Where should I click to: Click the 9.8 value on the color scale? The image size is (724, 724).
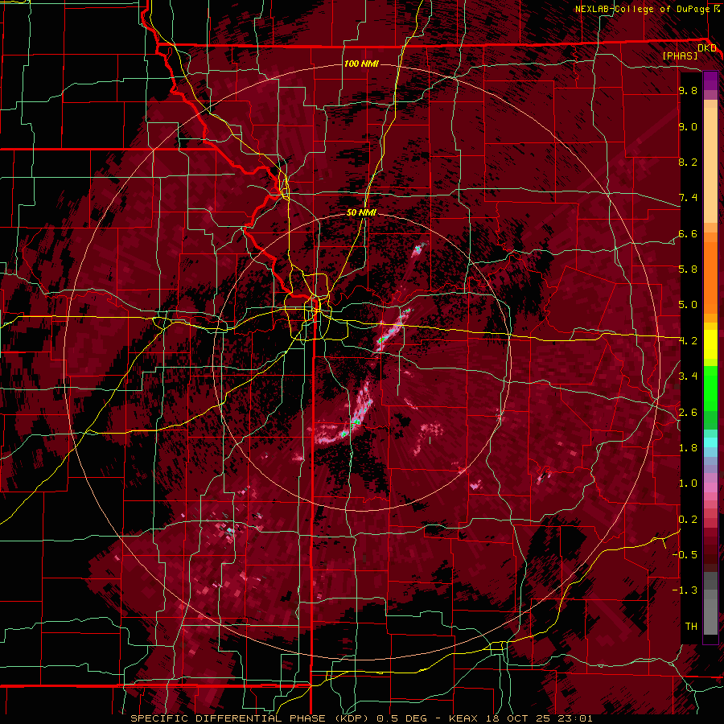pyautogui.click(x=688, y=91)
